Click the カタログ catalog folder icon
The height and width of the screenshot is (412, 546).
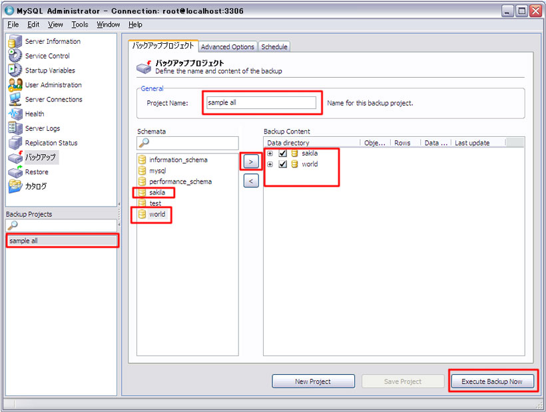(15, 186)
